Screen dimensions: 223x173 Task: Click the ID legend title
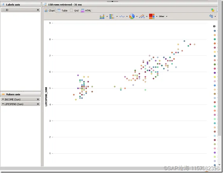click(214, 26)
